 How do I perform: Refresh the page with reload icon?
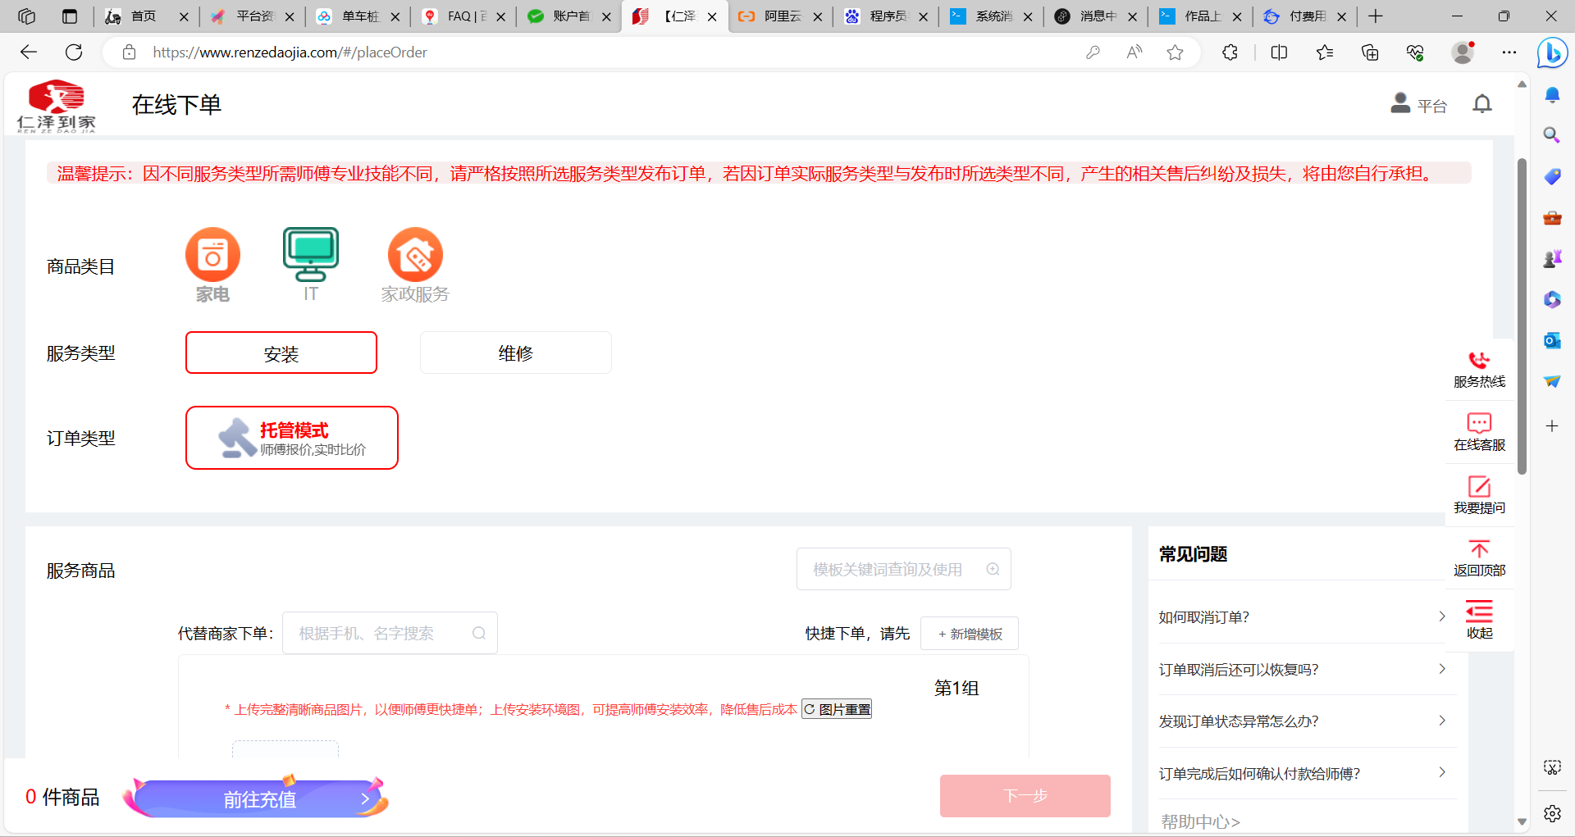click(x=74, y=52)
